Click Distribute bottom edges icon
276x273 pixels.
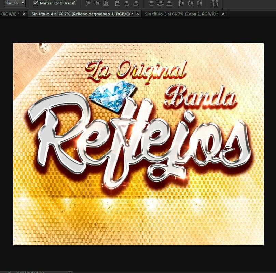point(169,3)
